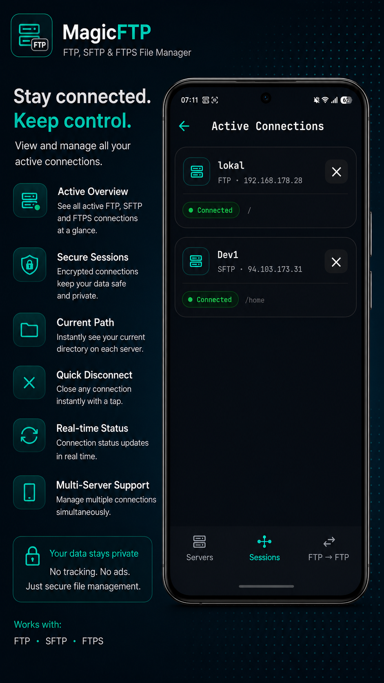Click the IP address 94.103.173.31
This screenshot has width=384, height=683.
275,269
